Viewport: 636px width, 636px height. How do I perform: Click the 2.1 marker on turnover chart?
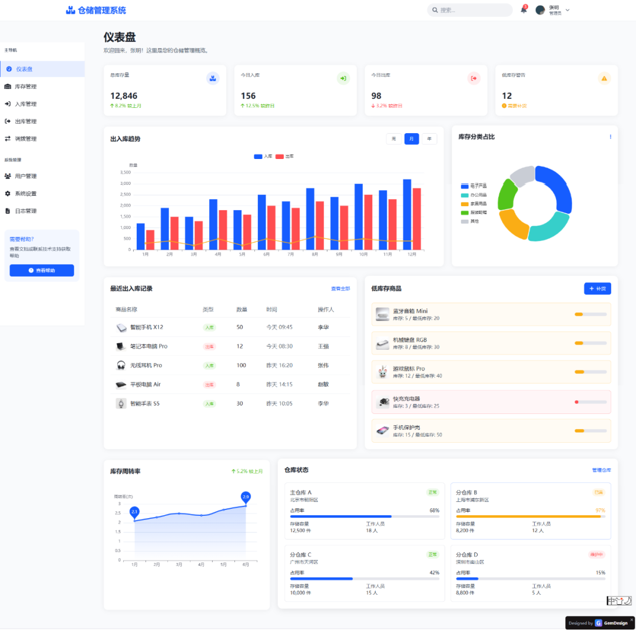134,512
